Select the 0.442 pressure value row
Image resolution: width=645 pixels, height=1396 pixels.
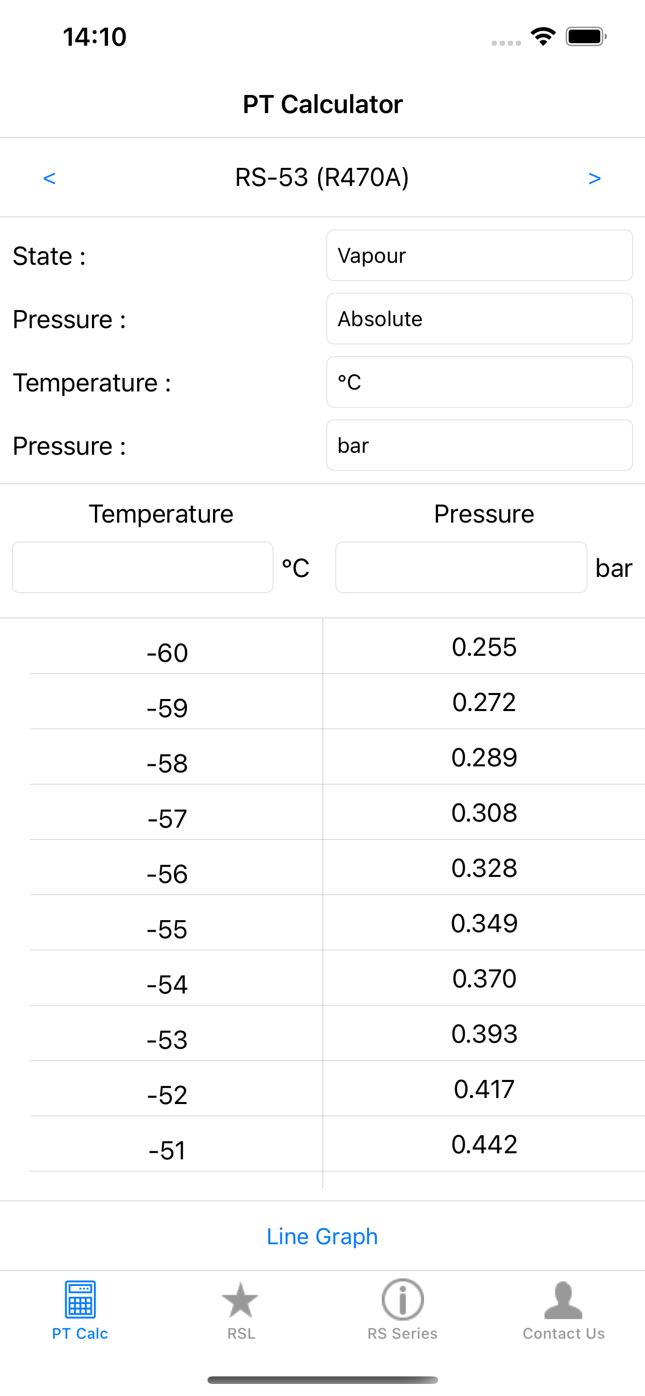(x=484, y=1144)
